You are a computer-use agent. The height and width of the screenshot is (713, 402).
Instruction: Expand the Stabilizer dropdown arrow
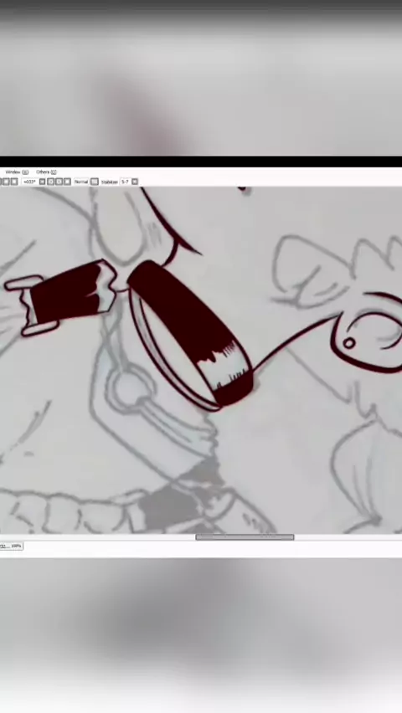pyautogui.click(x=135, y=182)
